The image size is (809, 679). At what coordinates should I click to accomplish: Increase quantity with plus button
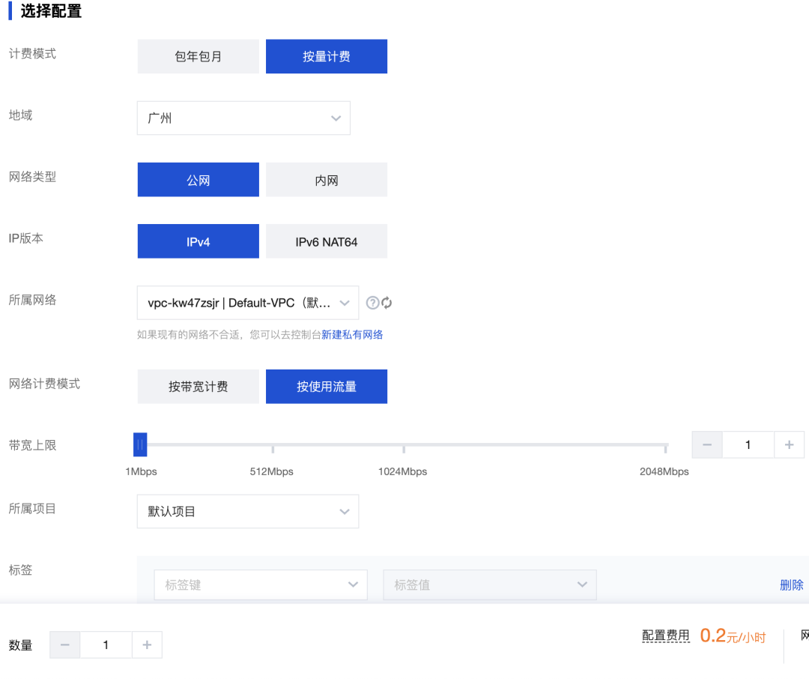click(x=147, y=645)
